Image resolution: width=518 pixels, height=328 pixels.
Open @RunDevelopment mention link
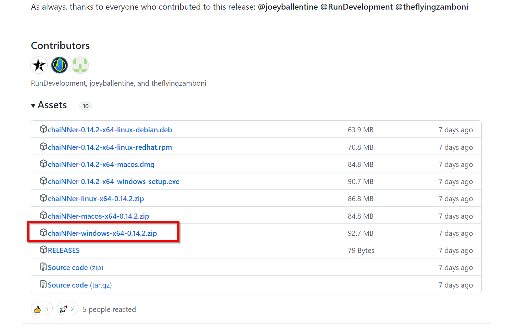(x=357, y=7)
